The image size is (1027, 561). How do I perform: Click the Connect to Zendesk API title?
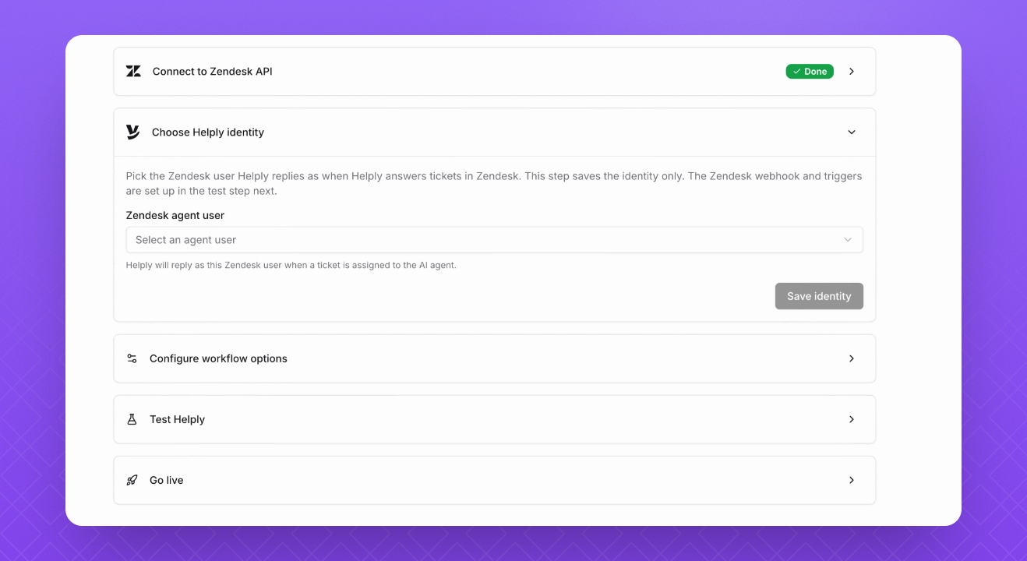[x=212, y=72]
